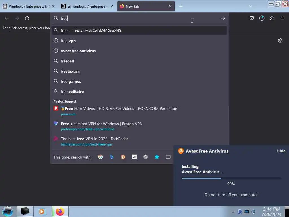The width and height of the screenshot is (289, 217).
Task: Search open tabs using the tabs icon
Action: click(168, 157)
